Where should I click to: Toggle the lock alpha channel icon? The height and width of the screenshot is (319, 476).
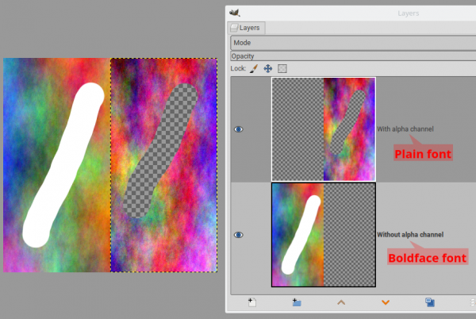[282, 68]
